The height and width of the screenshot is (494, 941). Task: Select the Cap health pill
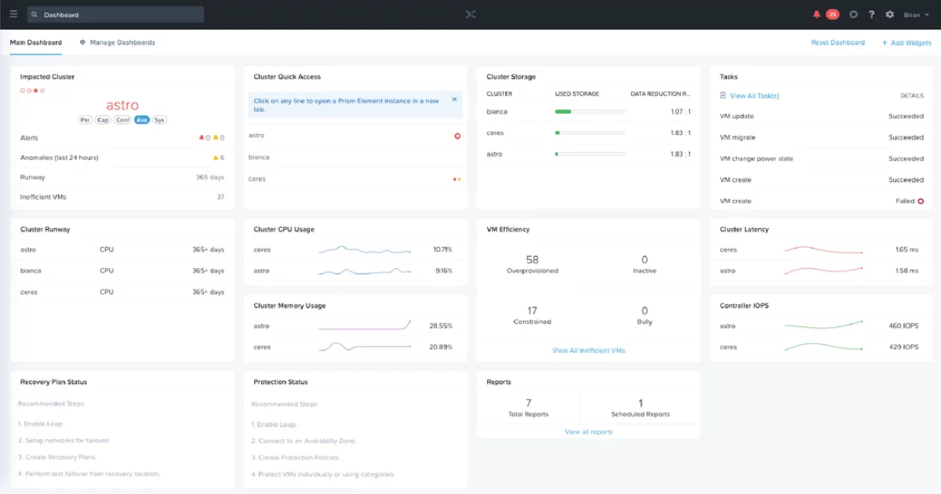point(104,120)
